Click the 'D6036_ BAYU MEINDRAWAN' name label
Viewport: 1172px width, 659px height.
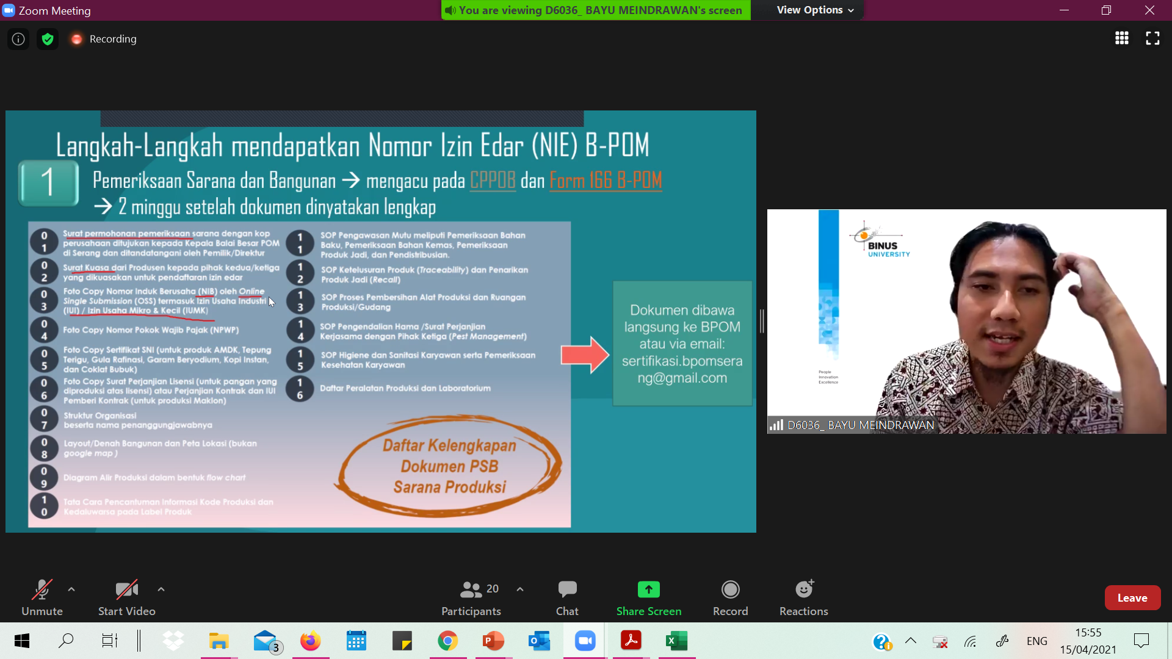(861, 425)
